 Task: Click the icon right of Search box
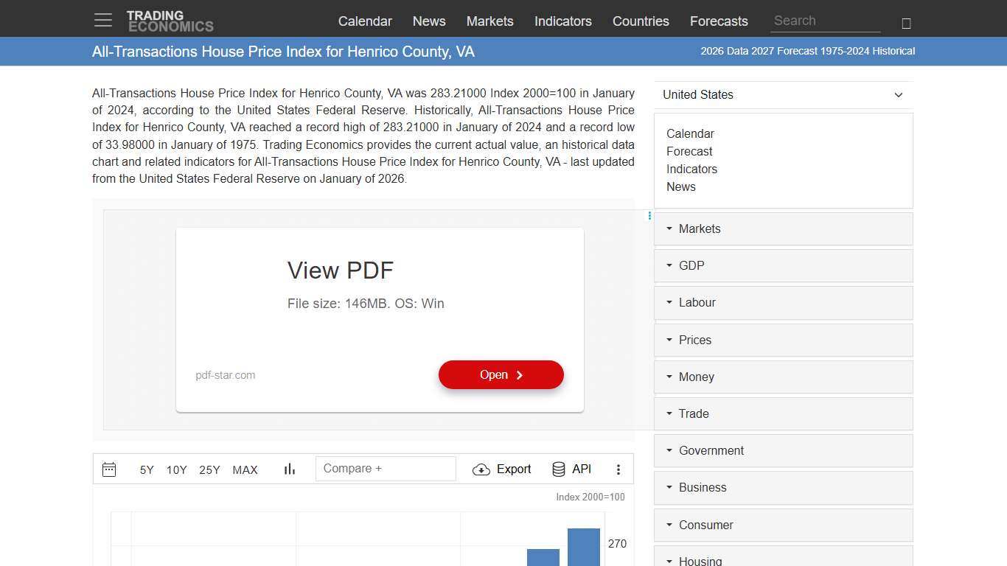(x=907, y=24)
